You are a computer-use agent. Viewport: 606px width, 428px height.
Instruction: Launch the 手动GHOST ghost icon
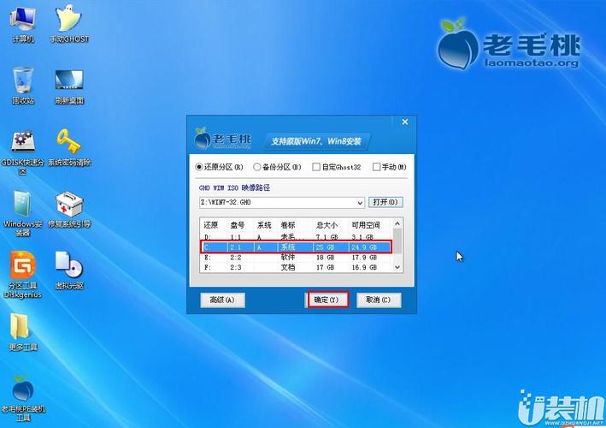68,24
